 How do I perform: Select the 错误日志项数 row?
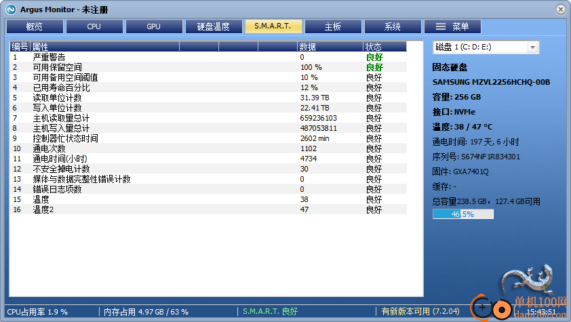[x=208, y=190]
